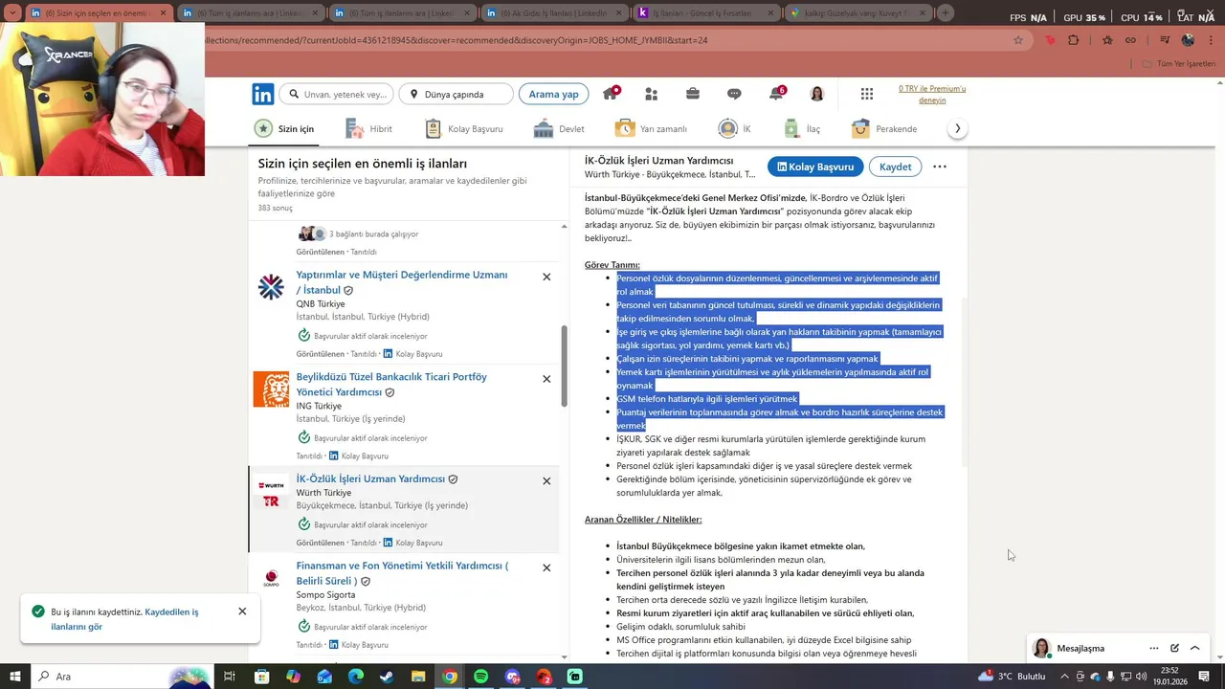Open Microsoft Edge from taskbar

pyautogui.click(x=355, y=677)
